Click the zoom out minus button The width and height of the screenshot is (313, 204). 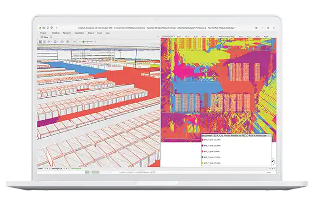coord(80,41)
